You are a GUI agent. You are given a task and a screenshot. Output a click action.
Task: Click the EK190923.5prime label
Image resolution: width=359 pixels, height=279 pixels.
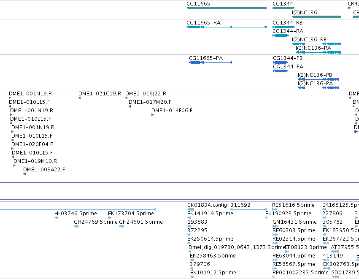click(288, 214)
